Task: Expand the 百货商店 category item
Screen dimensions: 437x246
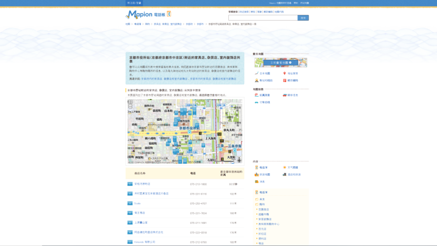Action: [264, 210]
